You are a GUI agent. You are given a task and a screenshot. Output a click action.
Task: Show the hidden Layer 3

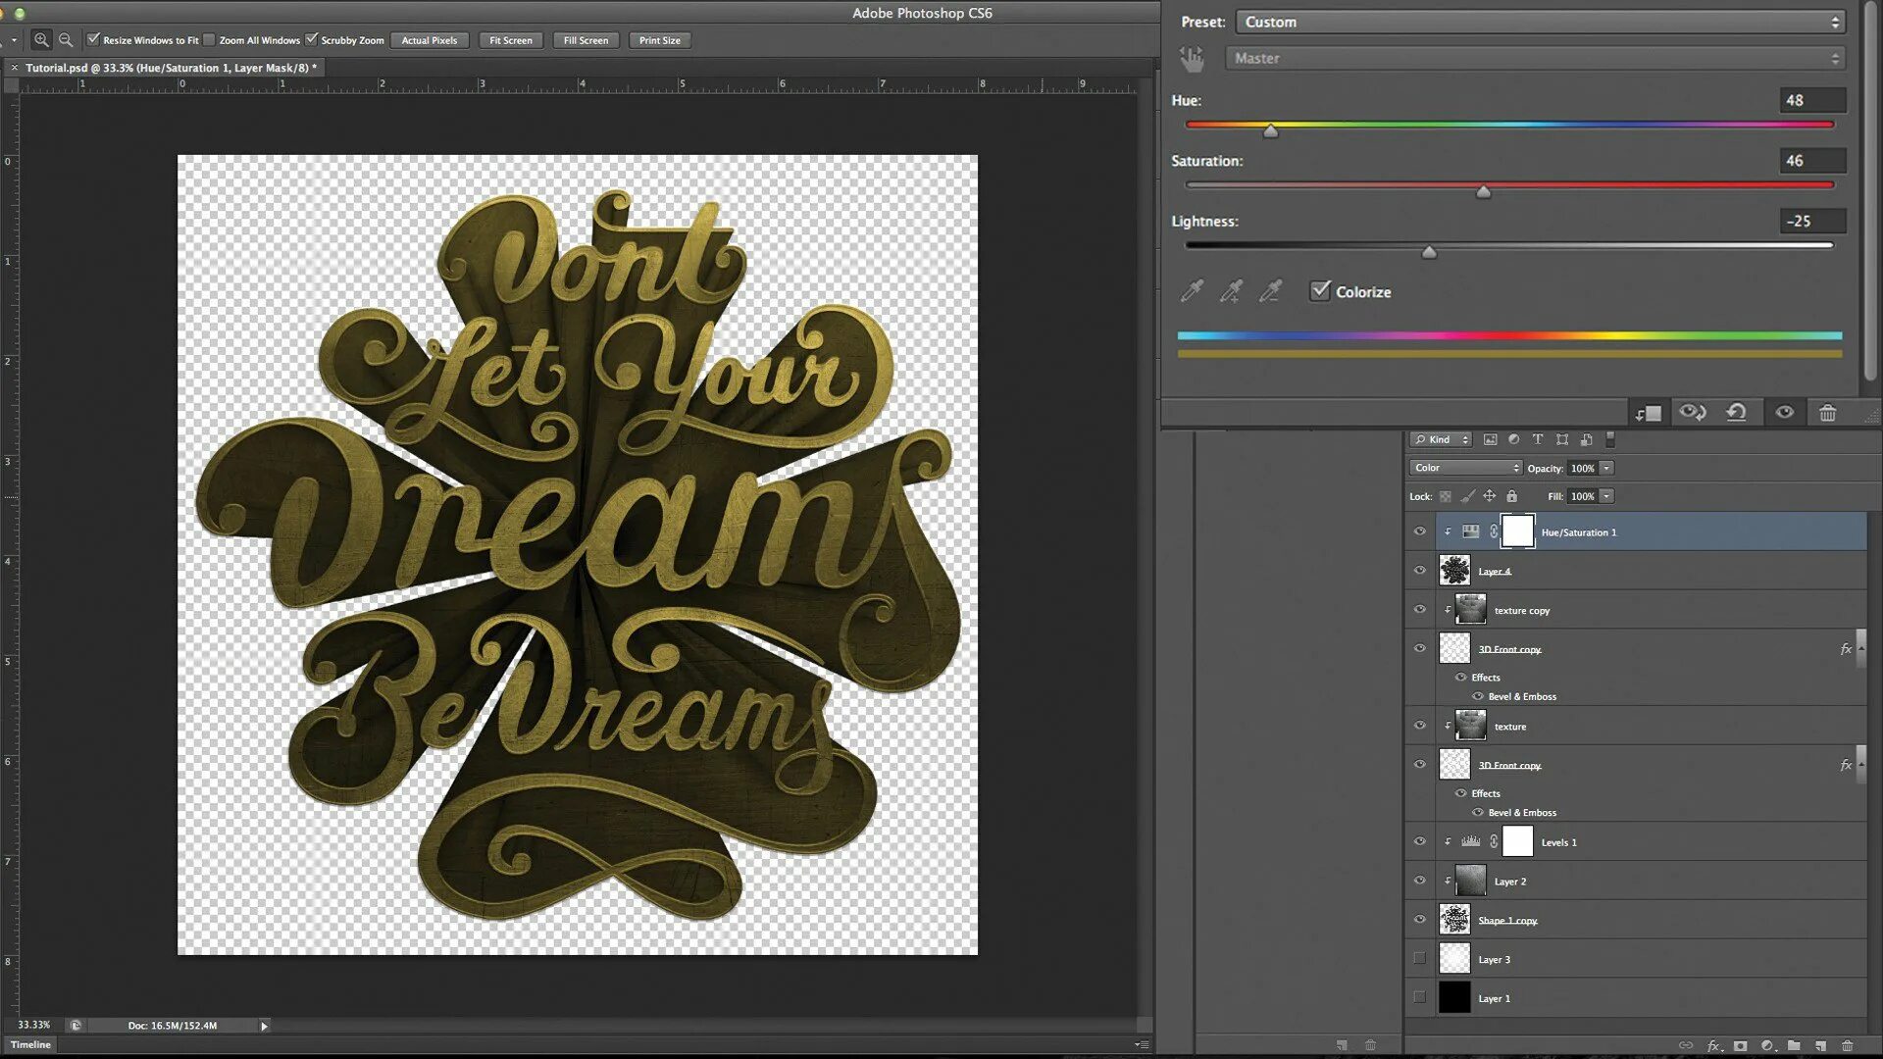(1419, 958)
